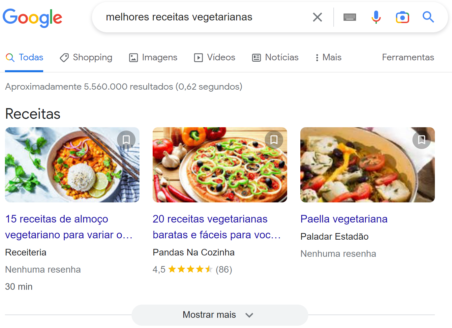This screenshot has width=452, height=328.
Task: Save the almoço vegetariano recipe using bookmark icon
Action: click(x=126, y=139)
